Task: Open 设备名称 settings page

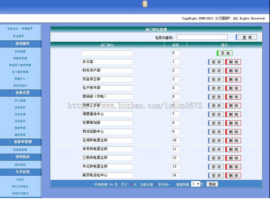Action: point(21,108)
